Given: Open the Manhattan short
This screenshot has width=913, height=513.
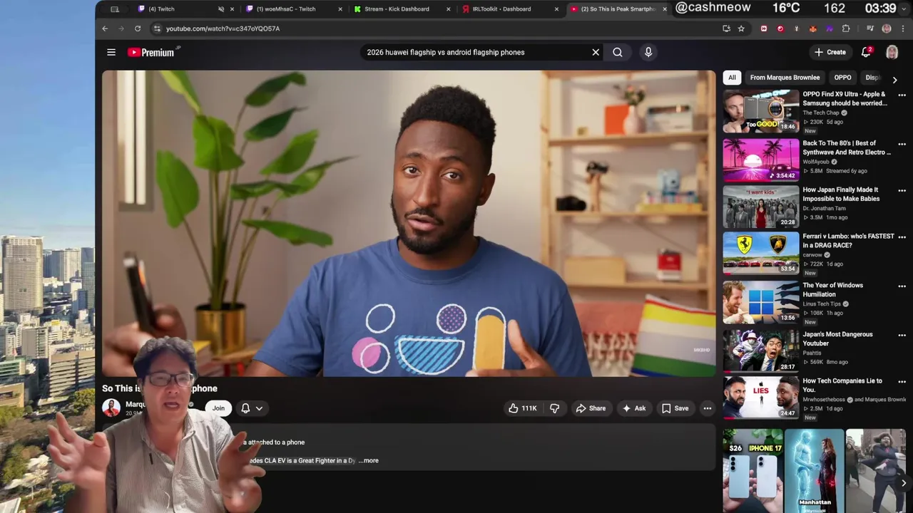Looking at the screenshot, I should pyautogui.click(x=815, y=471).
